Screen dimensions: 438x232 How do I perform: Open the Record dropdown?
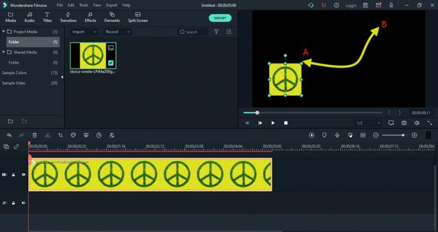click(118, 32)
